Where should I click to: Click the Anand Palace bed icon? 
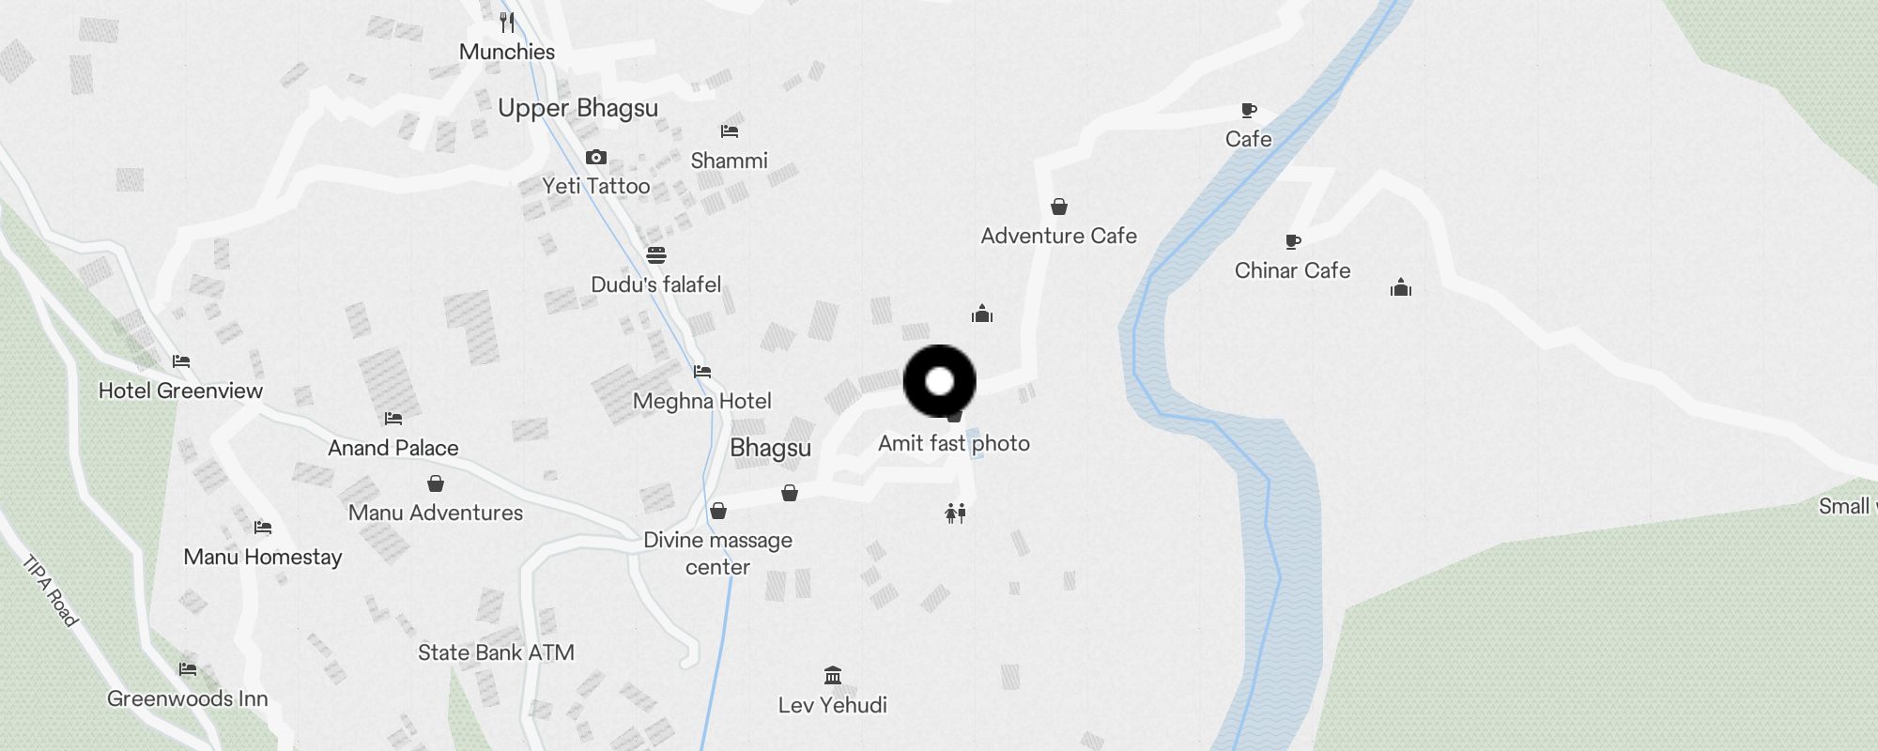(393, 419)
